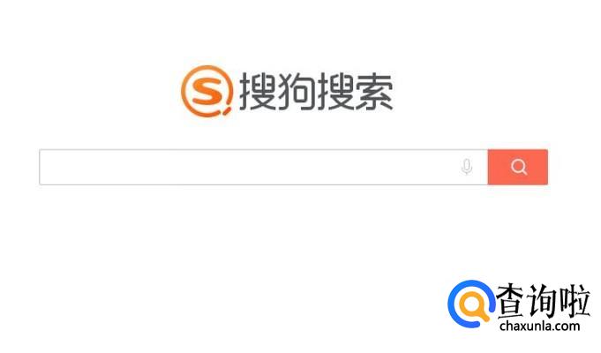Focus the Sogou search text box
This screenshot has height=353, width=601.
(x=264, y=167)
